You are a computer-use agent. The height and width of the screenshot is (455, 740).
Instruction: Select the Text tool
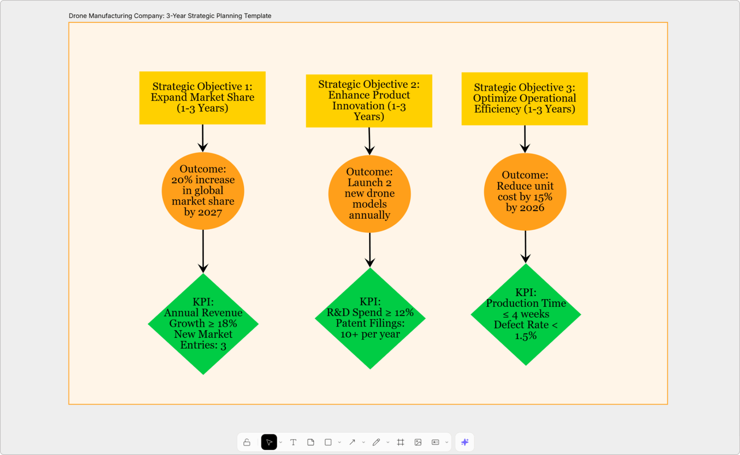[293, 442]
